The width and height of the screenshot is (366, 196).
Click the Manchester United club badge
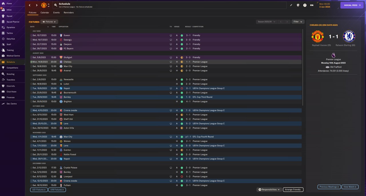coord(44,5)
